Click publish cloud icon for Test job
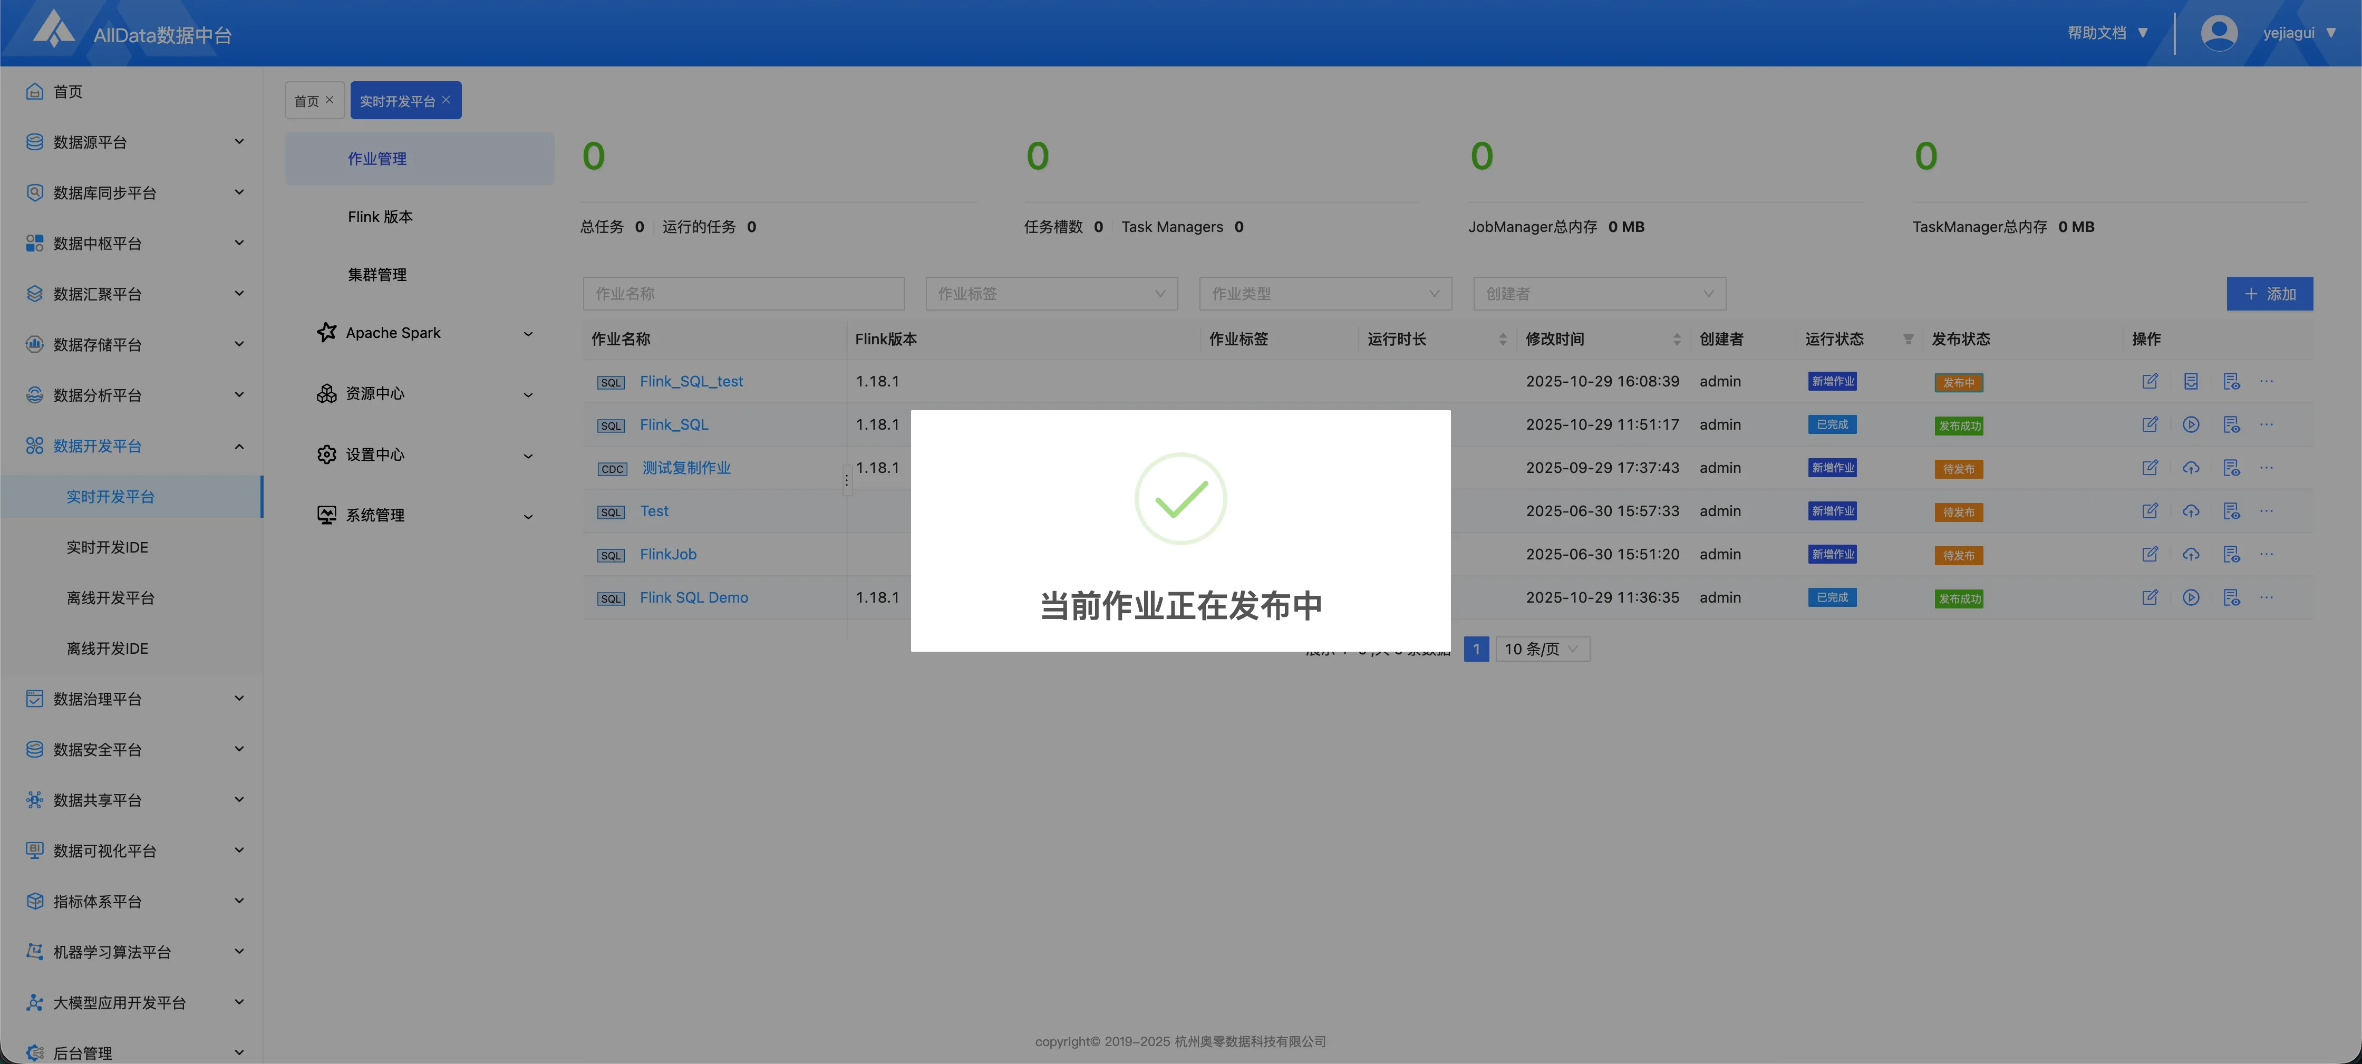 pos(2191,511)
